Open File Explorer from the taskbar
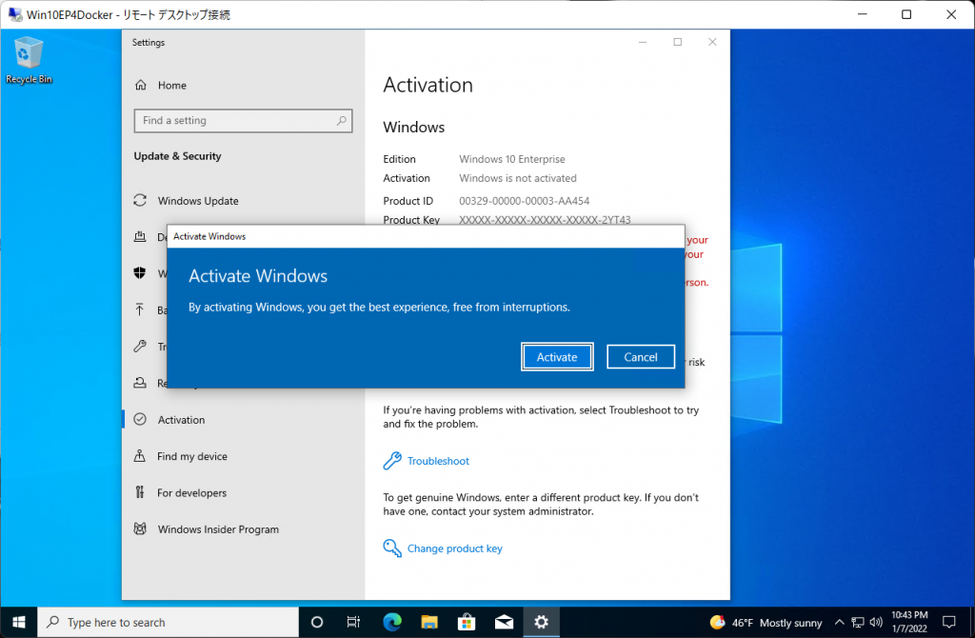The height and width of the screenshot is (638, 975). tap(429, 622)
